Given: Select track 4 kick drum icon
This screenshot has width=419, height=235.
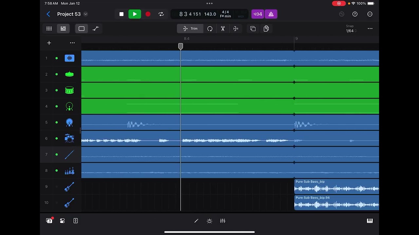Looking at the screenshot, I should 69,106.
